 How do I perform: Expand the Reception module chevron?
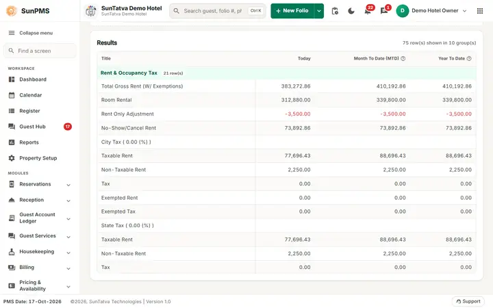pyautogui.click(x=68, y=201)
